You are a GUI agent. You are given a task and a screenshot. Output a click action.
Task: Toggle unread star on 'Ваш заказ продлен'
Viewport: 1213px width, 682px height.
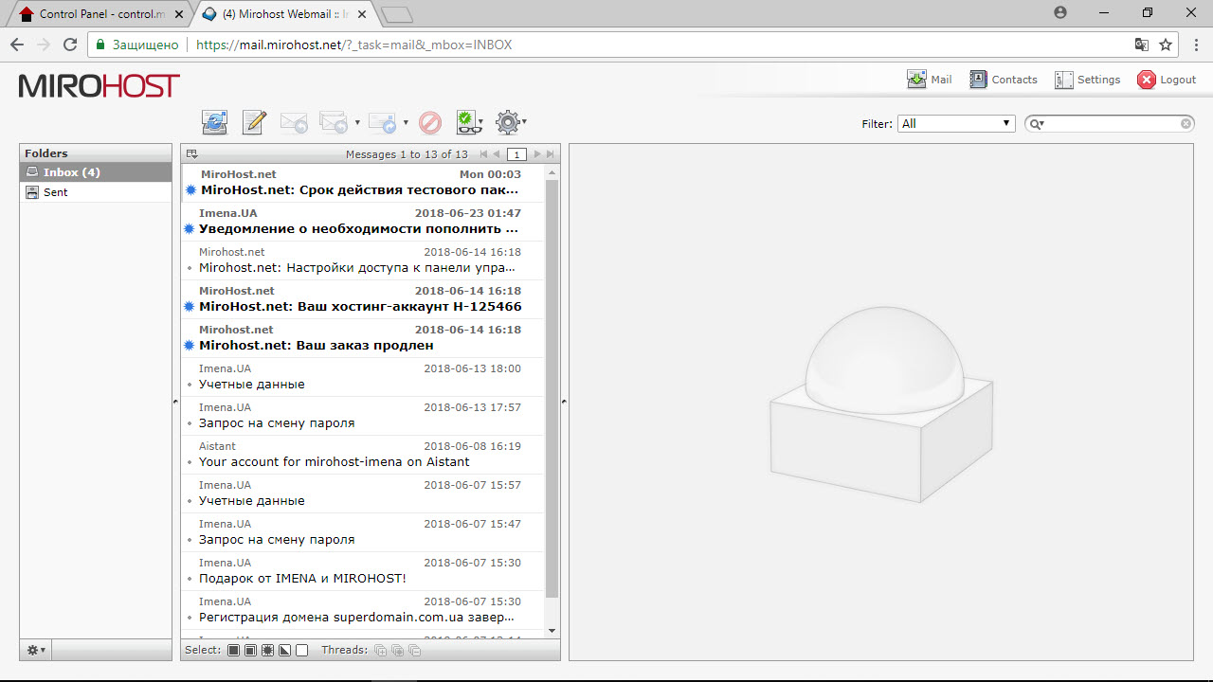190,346
